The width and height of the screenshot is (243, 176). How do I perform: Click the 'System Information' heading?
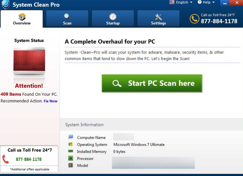click(x=84, y=125)
